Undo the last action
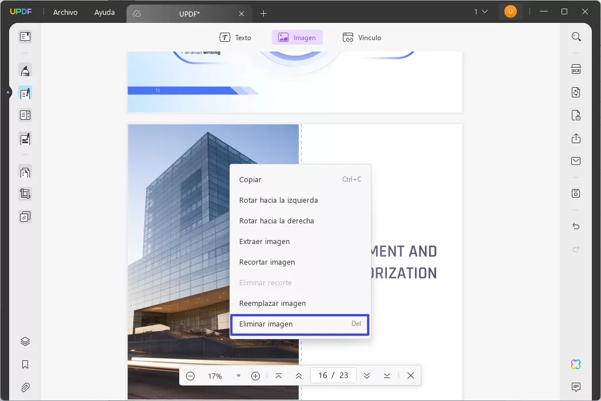The image size is (601, 401). 576,226
